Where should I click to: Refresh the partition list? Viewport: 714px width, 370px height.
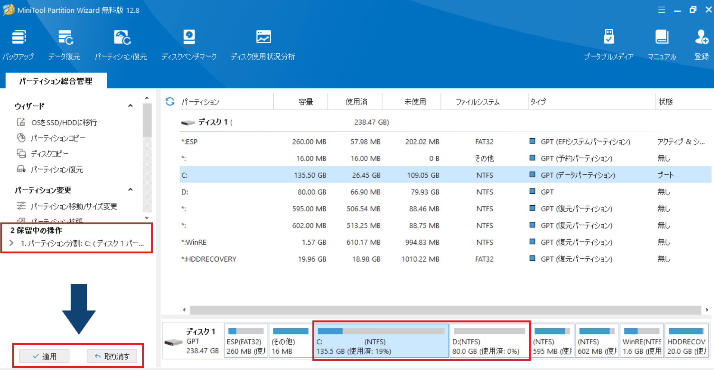coord(170,101)
